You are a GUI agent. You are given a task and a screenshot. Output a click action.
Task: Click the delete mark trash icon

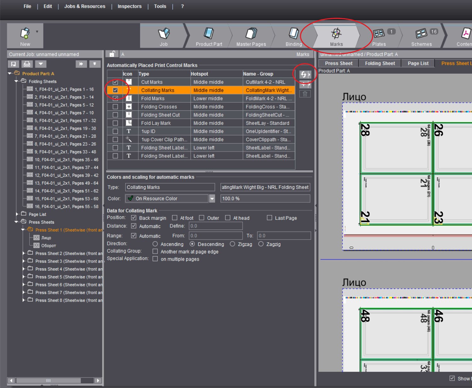coord(305,94)
